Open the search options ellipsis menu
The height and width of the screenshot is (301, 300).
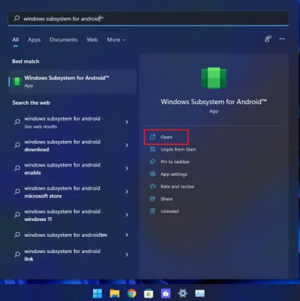click(282, 39)
